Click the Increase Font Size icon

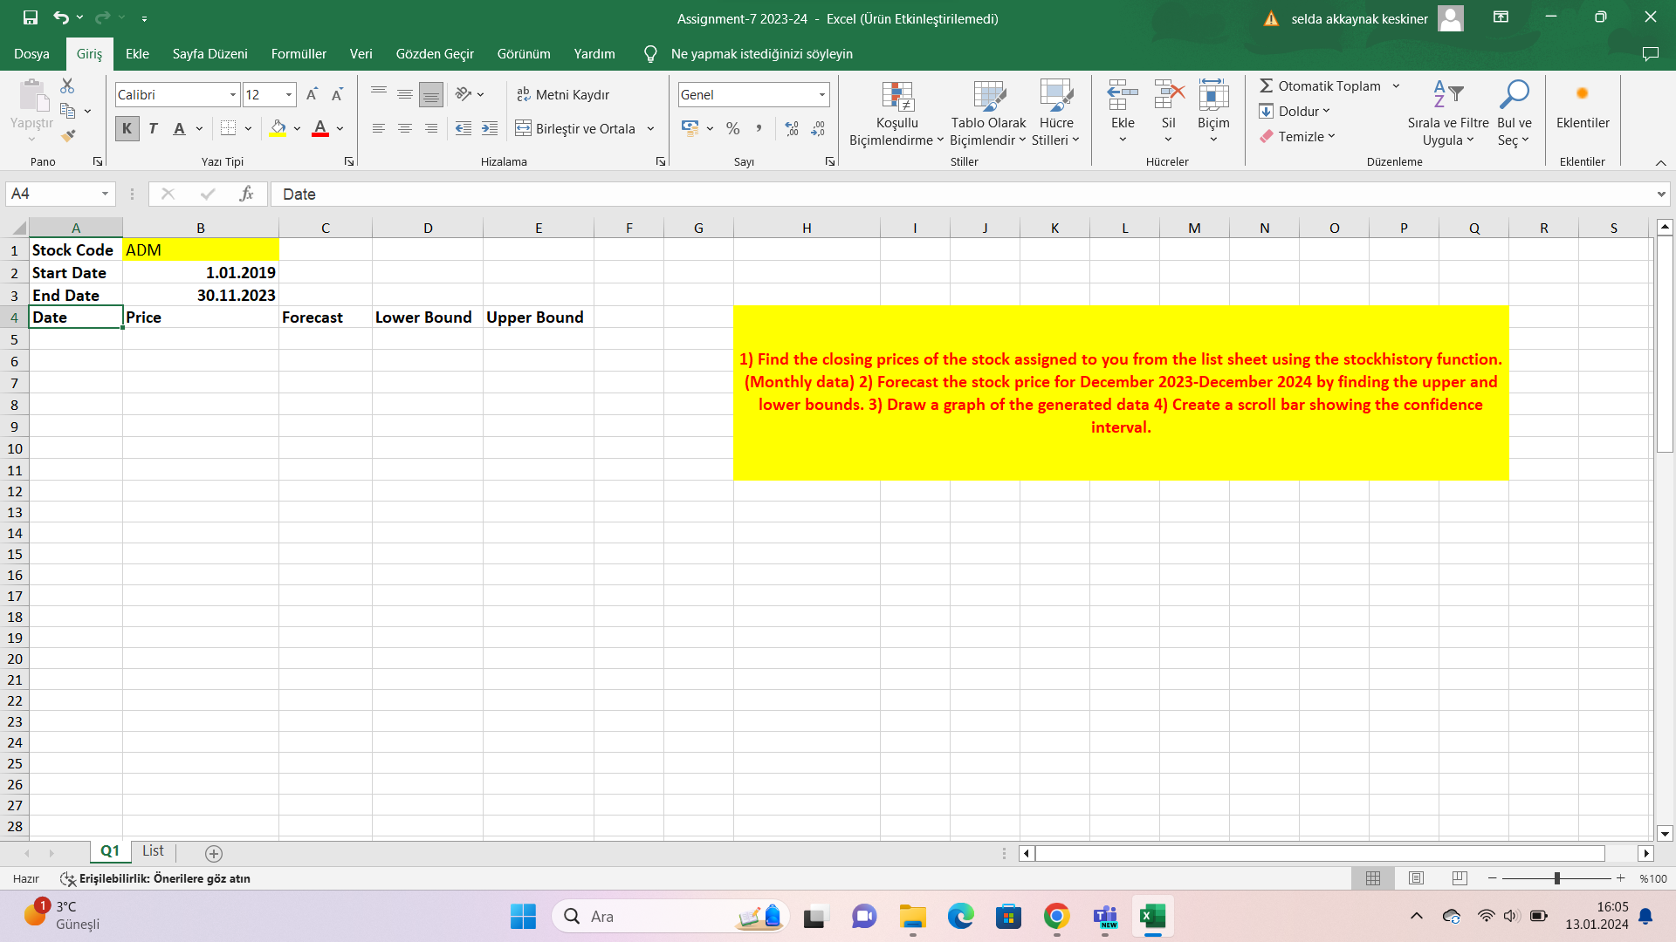coord(312,94)
